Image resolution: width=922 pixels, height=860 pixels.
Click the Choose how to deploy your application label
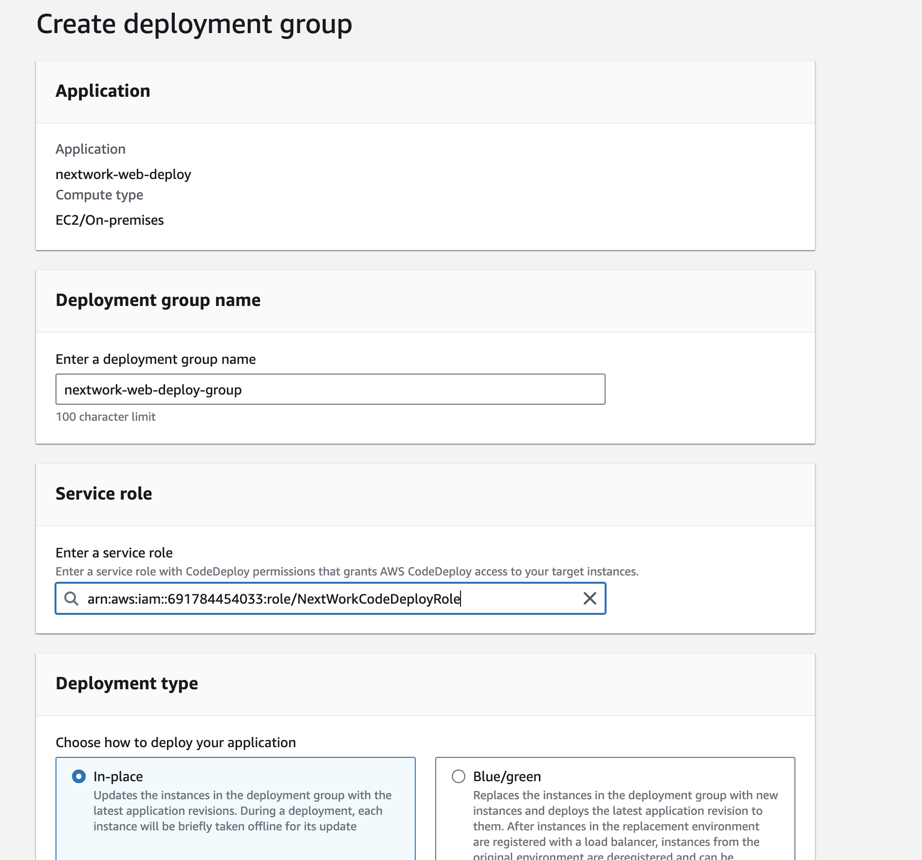point(176,742)
